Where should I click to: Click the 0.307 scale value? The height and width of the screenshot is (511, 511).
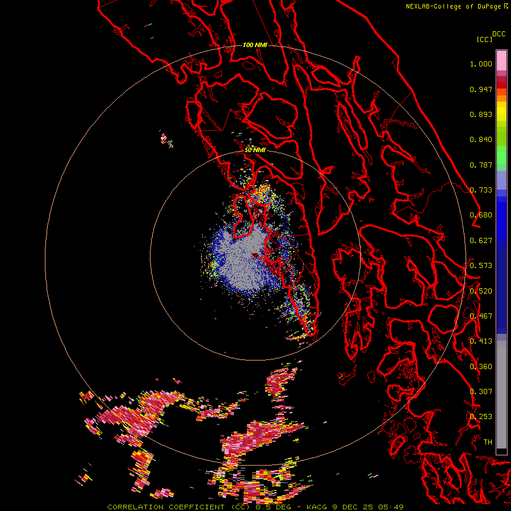tap(481, 392)
